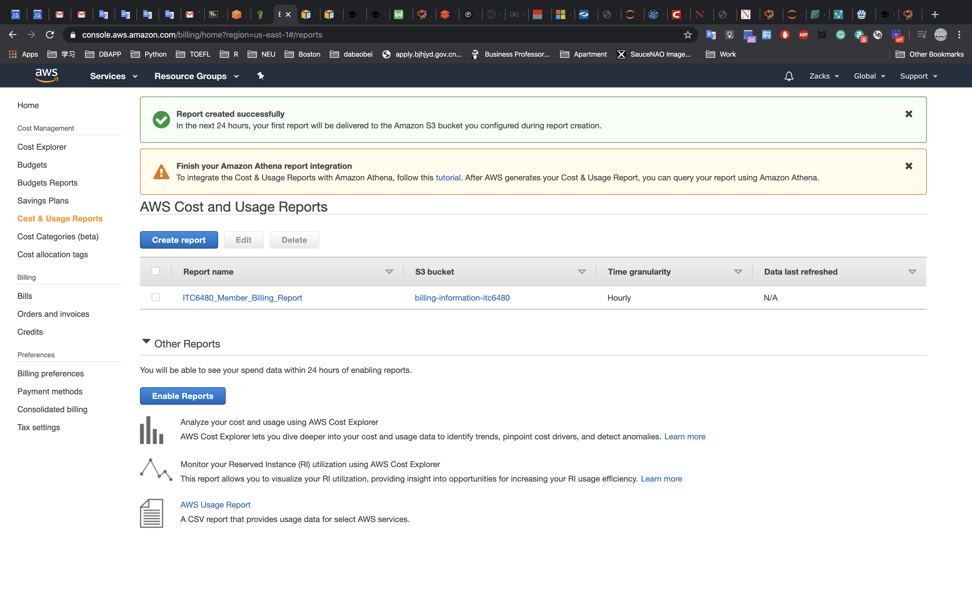
Task: Reload the page using the browser refresh icon
Action: point(50,35)
